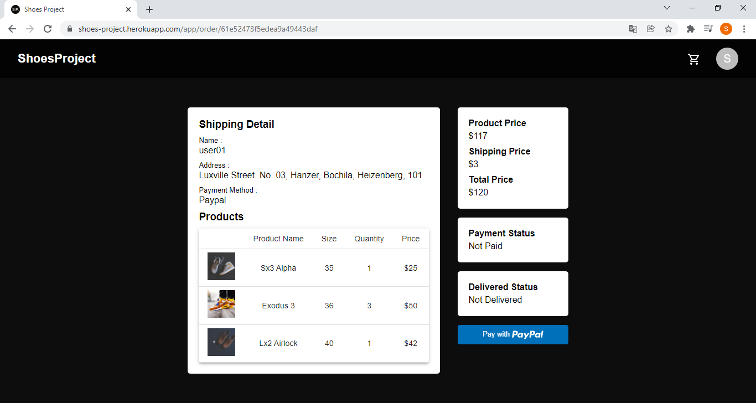Image resolution: width=756 pixels, height=403 pixels.
Task: Open the shopping cart icon
Action: point(693,59)
